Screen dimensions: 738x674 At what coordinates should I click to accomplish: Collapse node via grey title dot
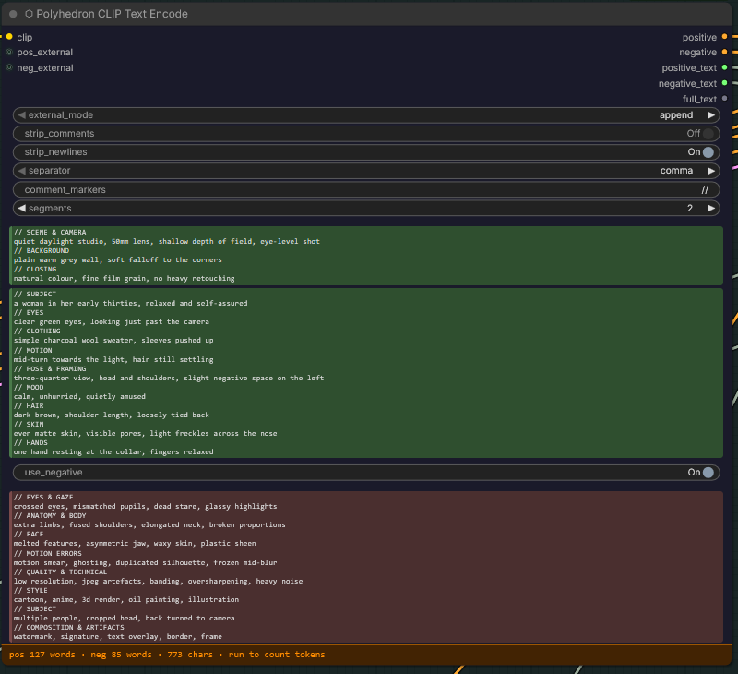coord(13,14)
